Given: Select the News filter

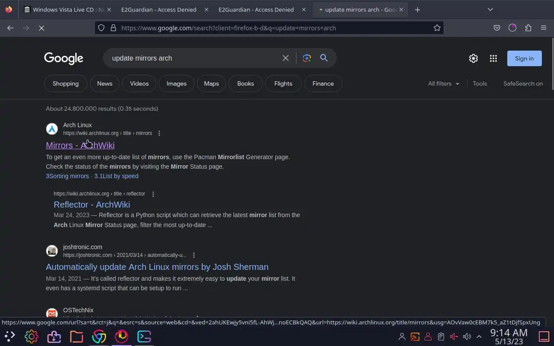Looking at the screenshot, I should click(105, 83).
